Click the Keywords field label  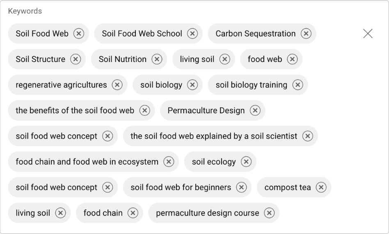[25, 11]
